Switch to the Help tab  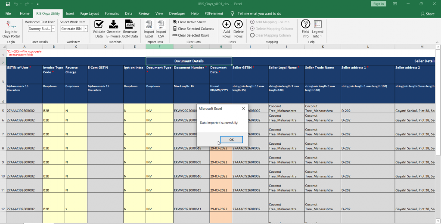click(x=195, y=13)
